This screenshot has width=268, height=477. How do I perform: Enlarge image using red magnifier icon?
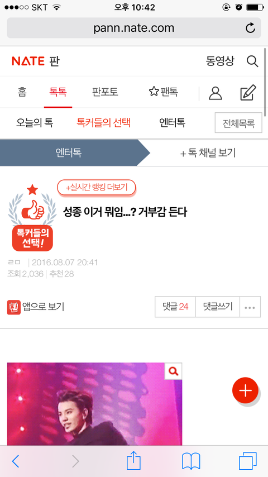pos(174,371)
